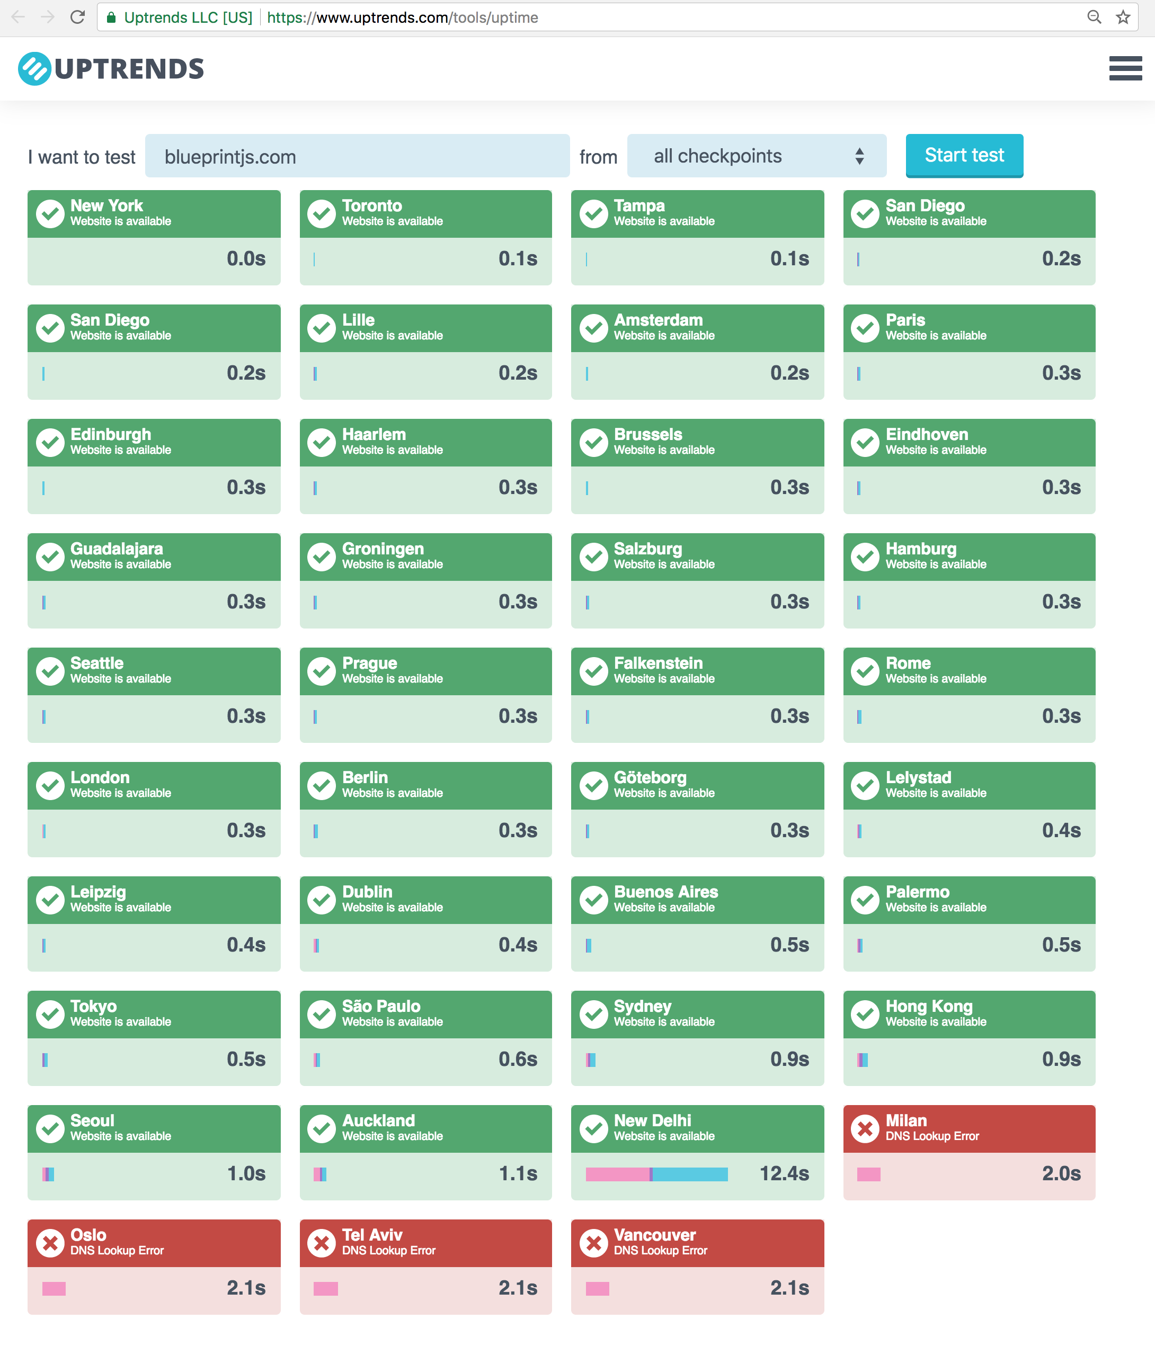Click the São Paulo success checkmark
The width and height of the screenshot is (1155, 1346).
322,1014
